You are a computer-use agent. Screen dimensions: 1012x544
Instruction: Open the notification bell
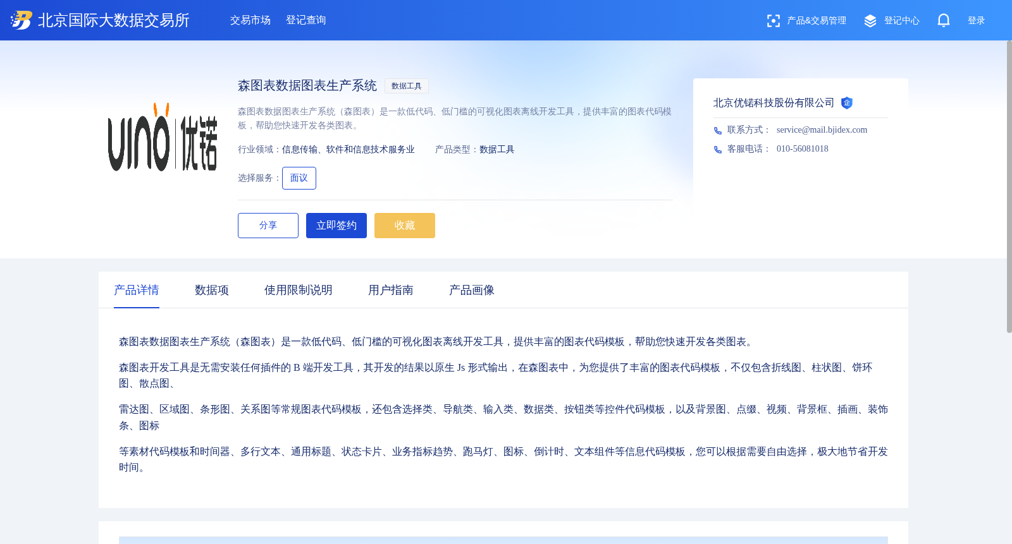click(x=943, y=20)
